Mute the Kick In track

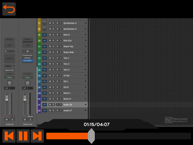coord(50,35)
